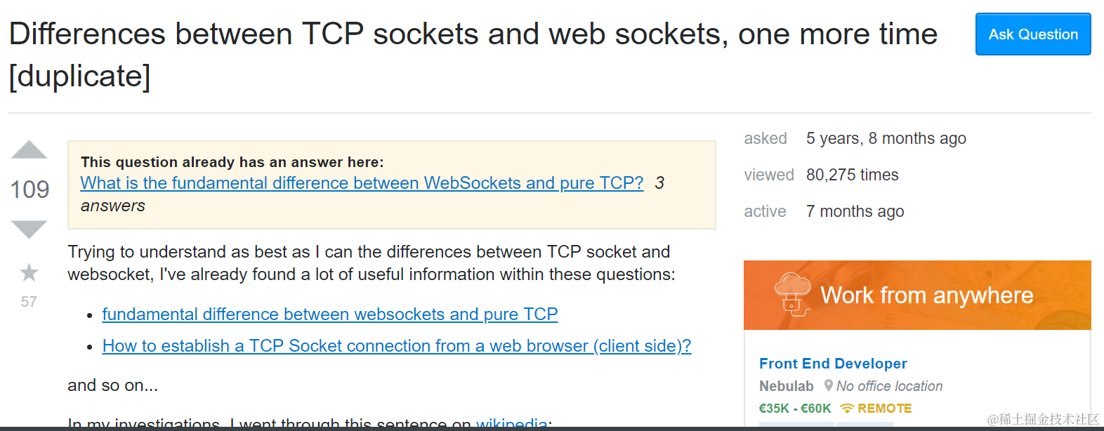Favorite the question using the star icon

(x=29, y=272)
